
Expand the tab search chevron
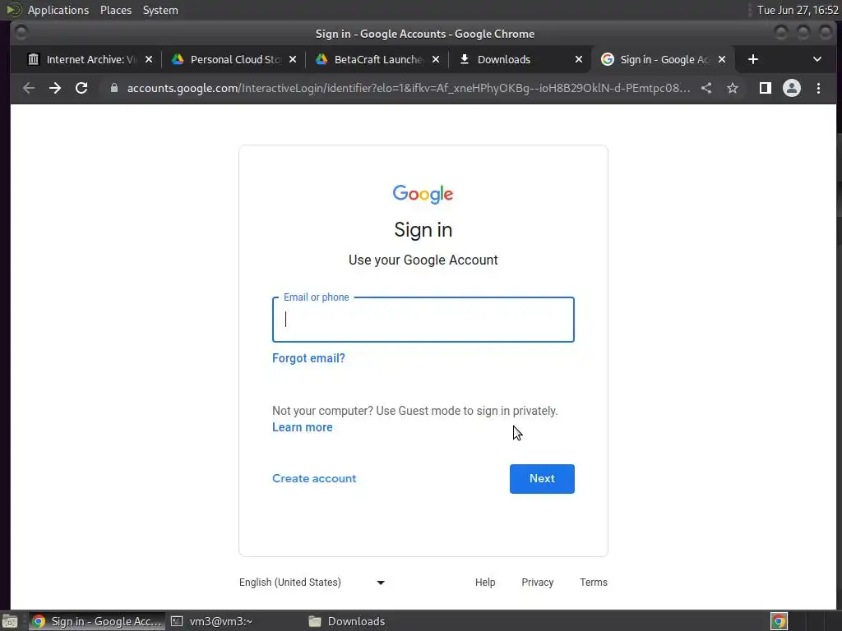pos(817,59)
